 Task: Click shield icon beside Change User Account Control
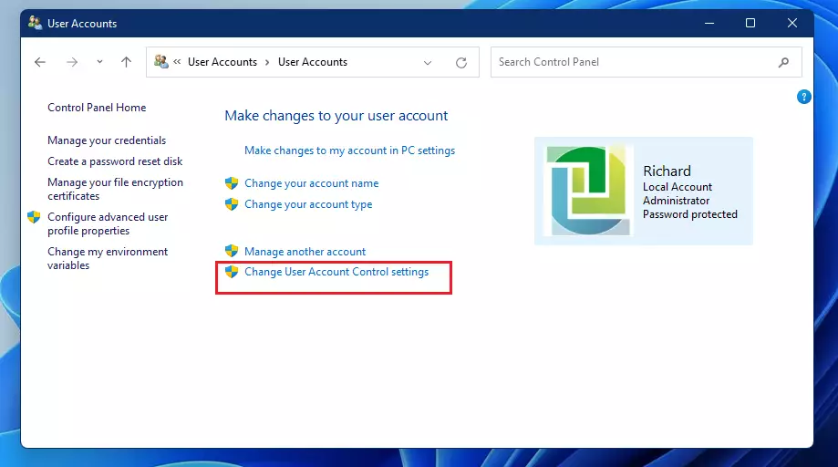[x=232, y=272]
